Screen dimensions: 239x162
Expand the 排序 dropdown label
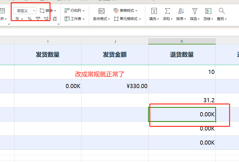pyautogui.click(x=181, y=19)
